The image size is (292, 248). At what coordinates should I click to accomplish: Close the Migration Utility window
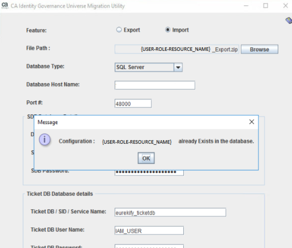(x=286, y=6)
